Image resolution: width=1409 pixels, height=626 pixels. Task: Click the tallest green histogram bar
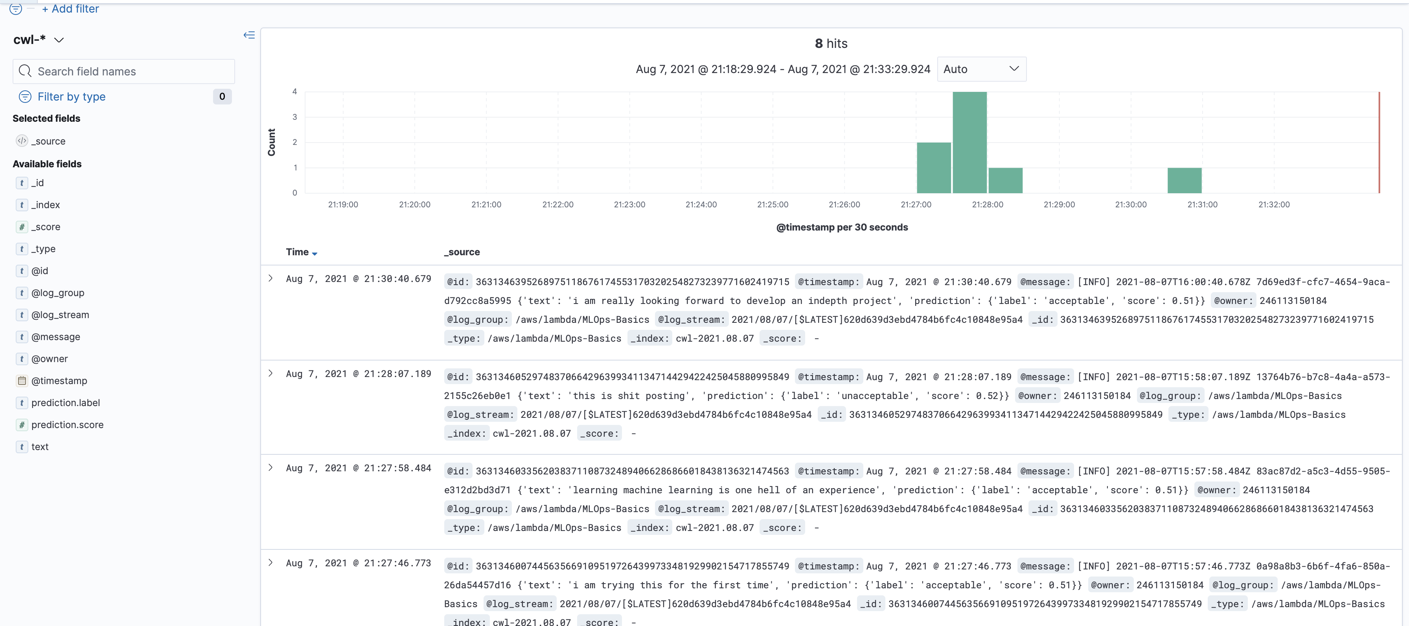969,142
